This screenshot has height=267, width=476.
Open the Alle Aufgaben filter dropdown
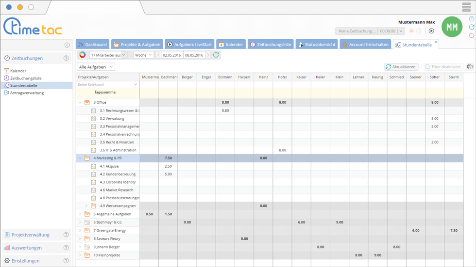[96, 67]
